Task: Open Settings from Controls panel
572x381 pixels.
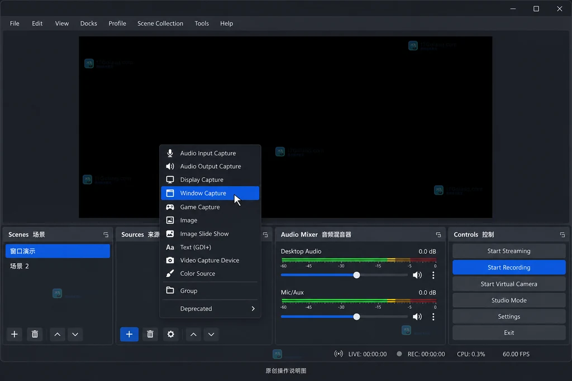Action: (509, 316)
